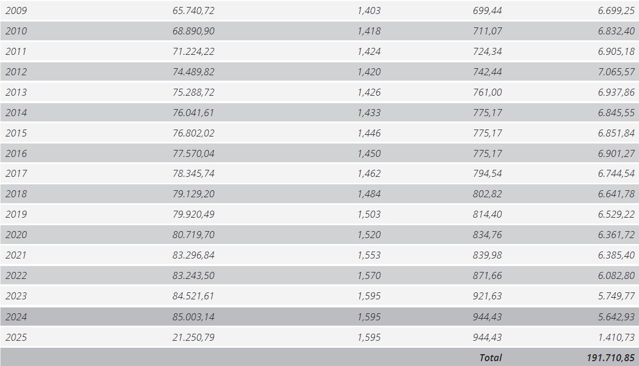
Task: Click the highlighted 2024 year row label
Action: pyautogui.click(x=16, y=317)
